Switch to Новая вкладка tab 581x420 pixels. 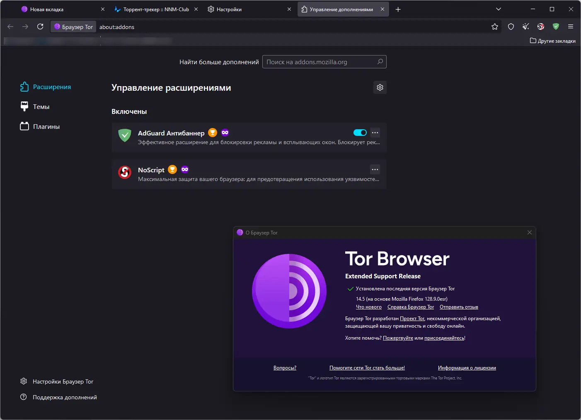click(62, 9)
